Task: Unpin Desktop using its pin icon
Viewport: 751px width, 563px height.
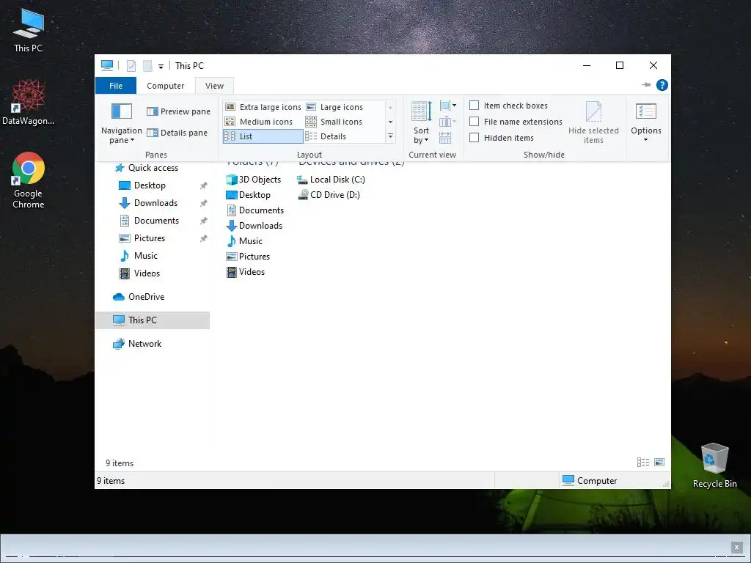Action: (x=204, y=185)
